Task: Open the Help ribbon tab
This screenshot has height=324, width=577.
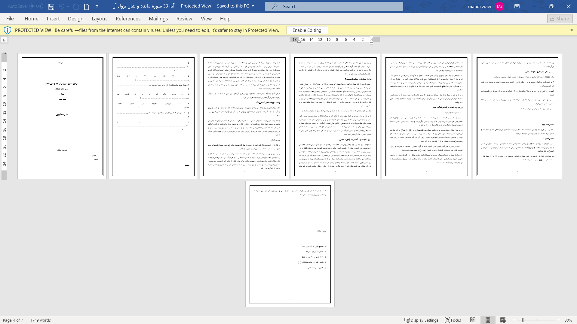Action: coord(225,19)
